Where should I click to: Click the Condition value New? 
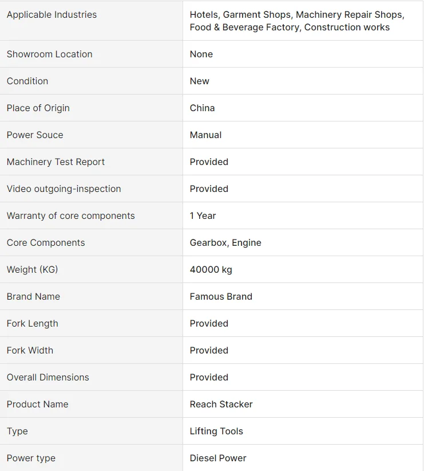point(200,81)
